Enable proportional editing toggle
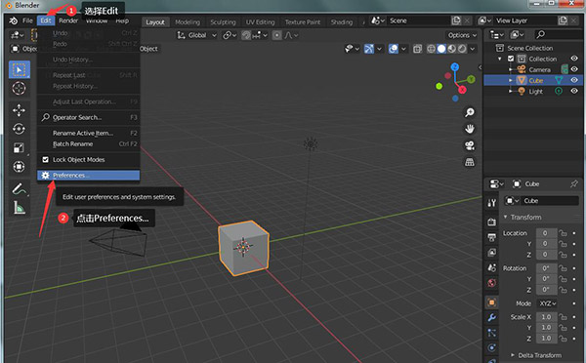Viewport: 586px width, 363px height. coord(277,35)
